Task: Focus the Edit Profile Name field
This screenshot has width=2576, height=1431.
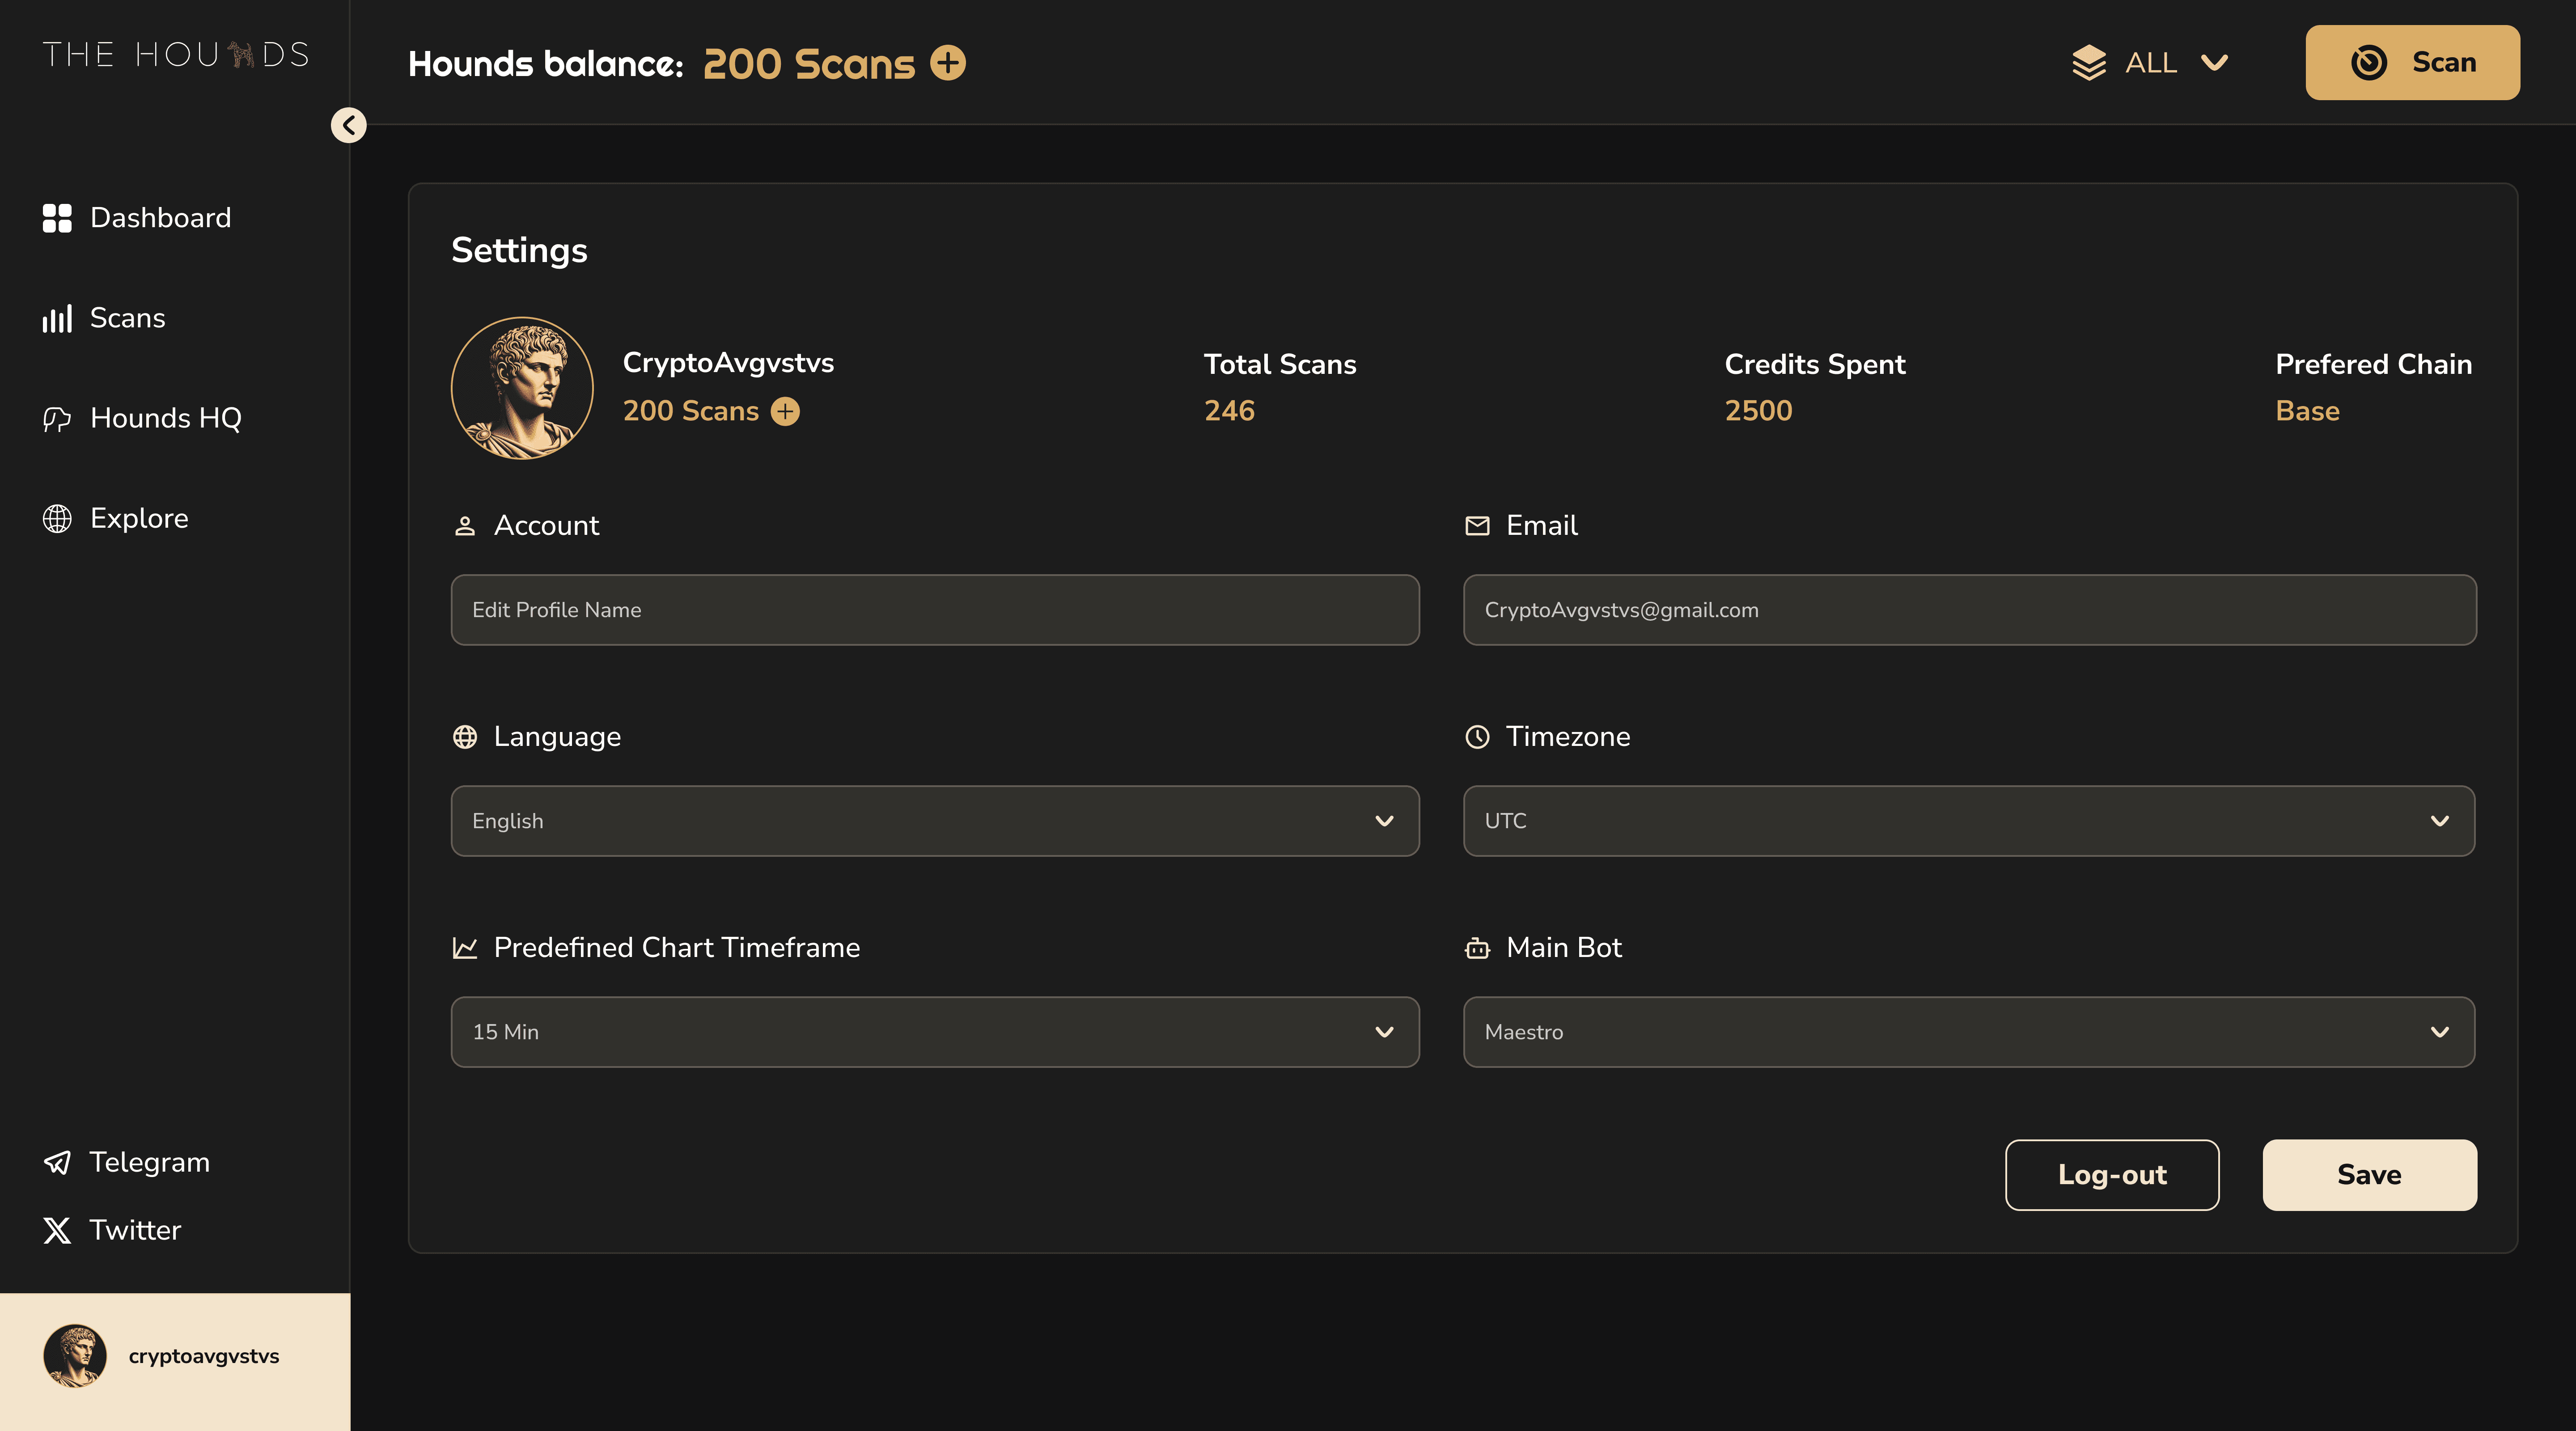Action: [x=935, y=610]
